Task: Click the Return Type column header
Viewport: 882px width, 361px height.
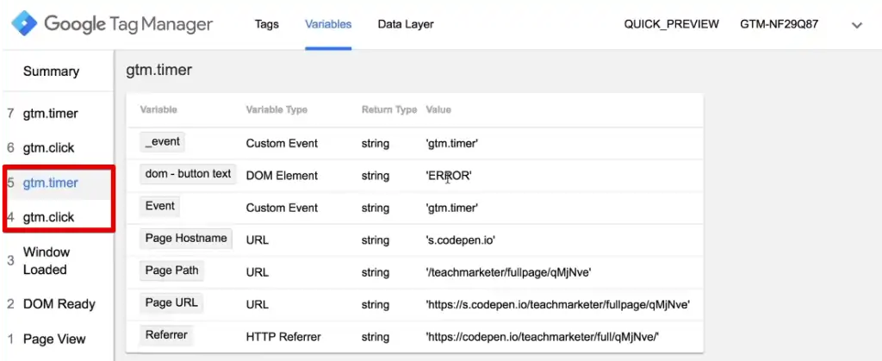Action: [389, 109]
